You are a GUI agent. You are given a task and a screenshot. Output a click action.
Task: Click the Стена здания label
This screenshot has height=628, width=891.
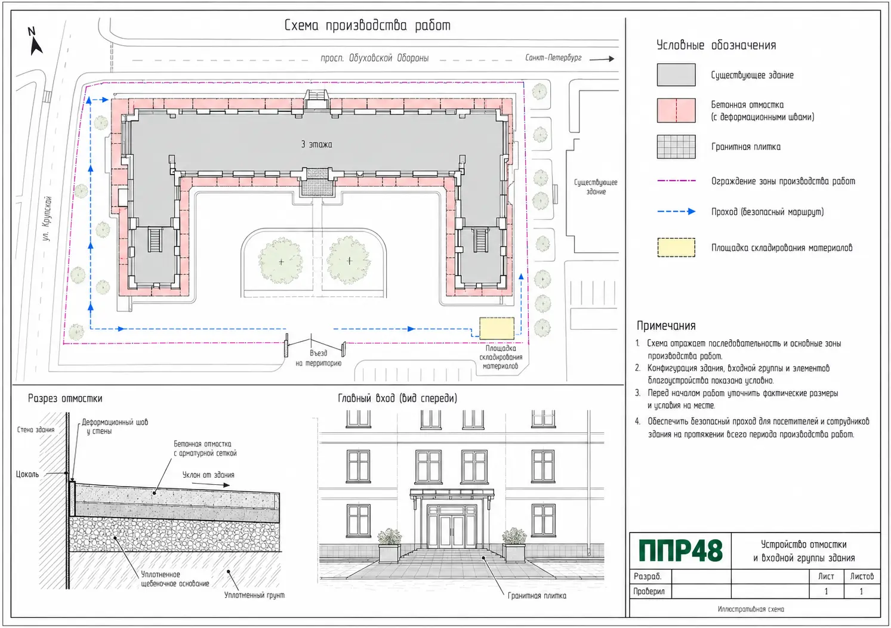tap(36, 429)
